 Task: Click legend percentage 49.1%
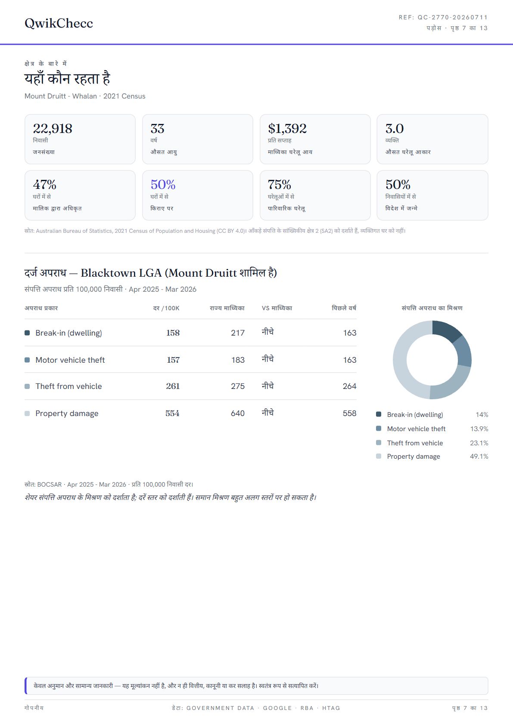point(479,457)
